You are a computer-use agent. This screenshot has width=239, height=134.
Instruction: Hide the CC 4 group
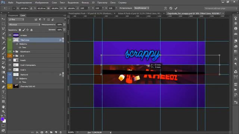tap(10, 56)
